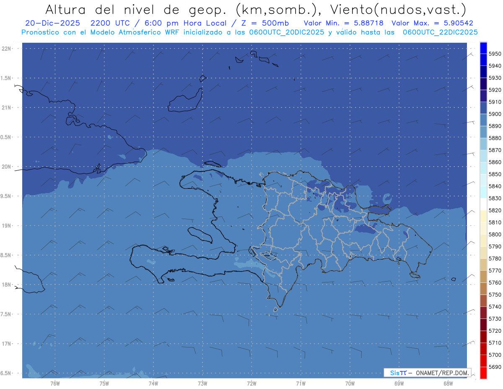Click the colorbar value '5720'

(x=495, y=331)
